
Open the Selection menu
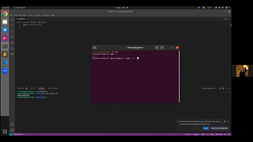tap(23, 15)
